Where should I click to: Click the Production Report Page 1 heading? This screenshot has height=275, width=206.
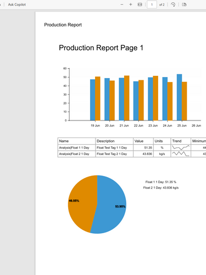coord(101,48)
